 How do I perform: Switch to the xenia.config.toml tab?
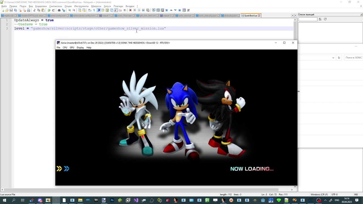coord(58,16)
